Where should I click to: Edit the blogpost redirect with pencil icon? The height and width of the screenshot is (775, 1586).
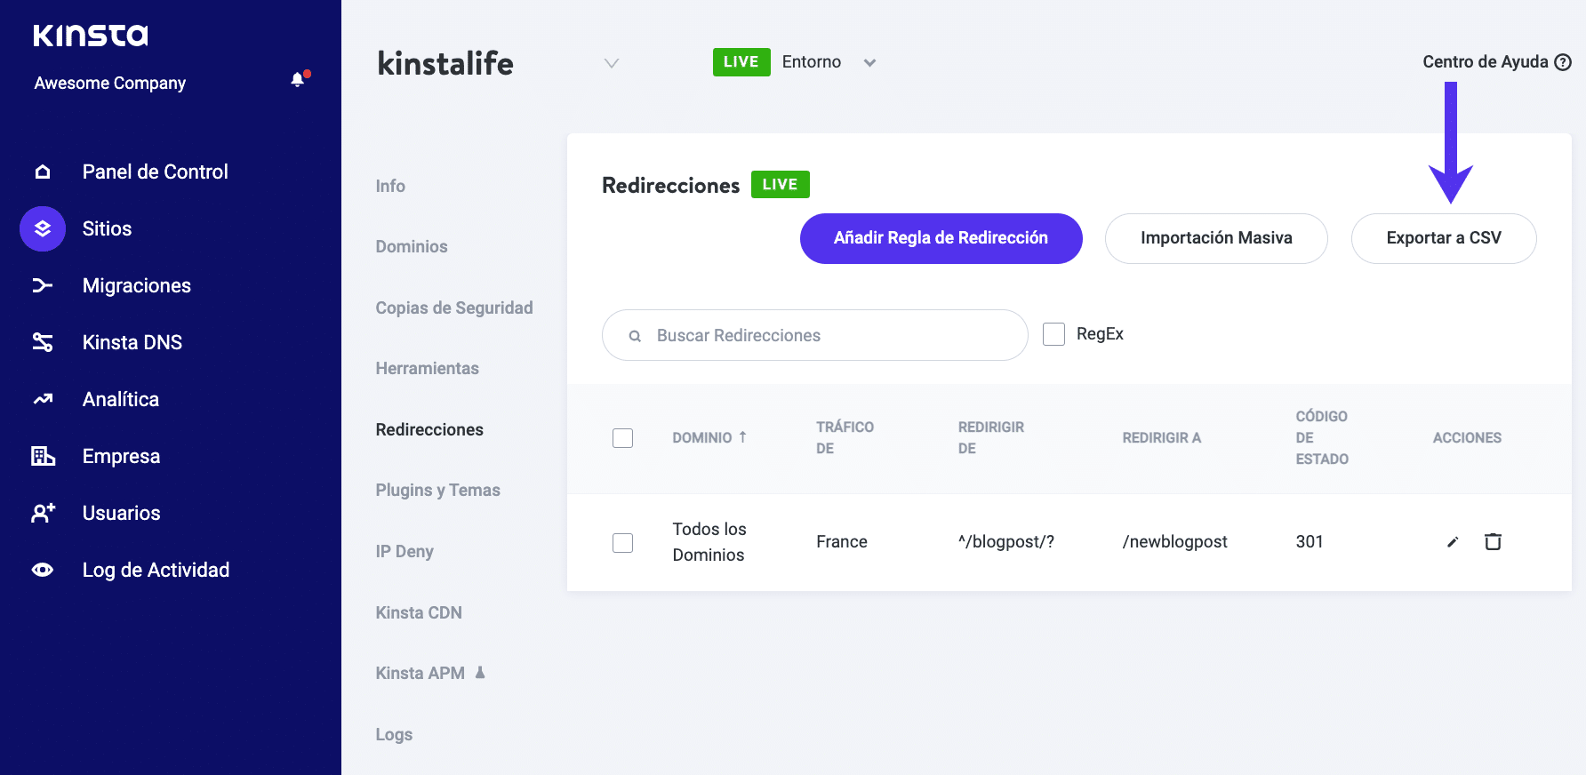(x=1453, y=542)
